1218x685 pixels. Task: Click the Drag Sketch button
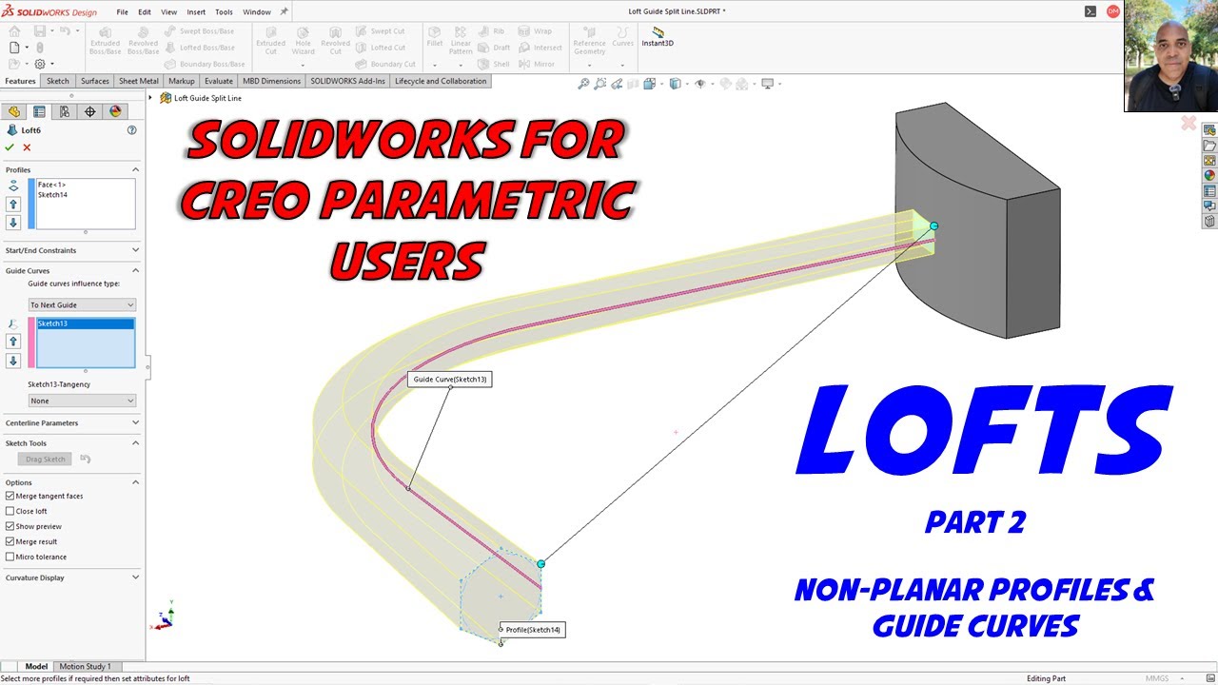click(46, 459)
